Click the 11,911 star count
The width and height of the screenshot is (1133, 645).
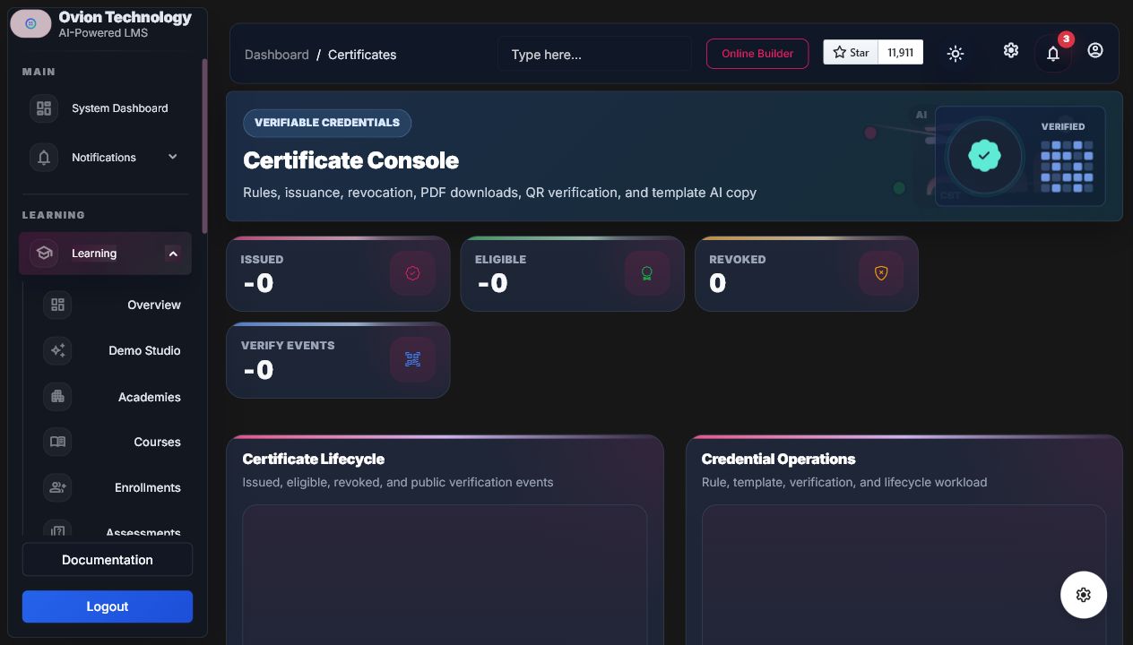(901, 52)
